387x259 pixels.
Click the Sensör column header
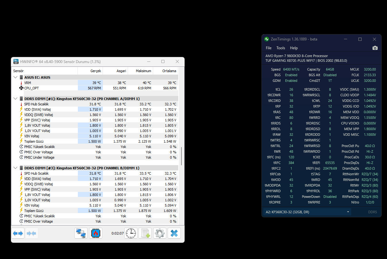coord(45,71)
